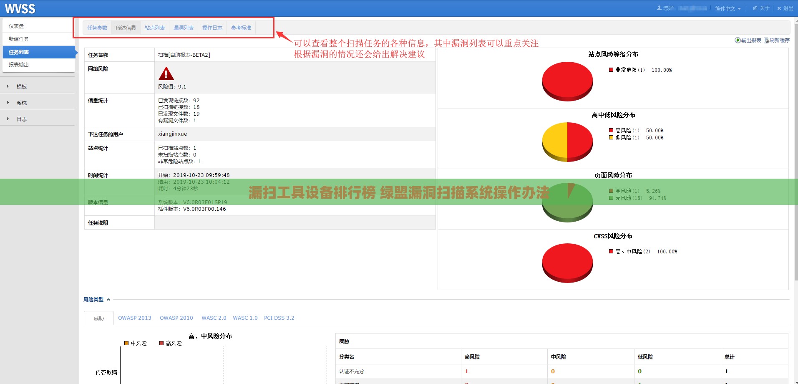Click the user profile icon in header
The height and width of the screenshot is (384, 798).
tap(659, 8)
